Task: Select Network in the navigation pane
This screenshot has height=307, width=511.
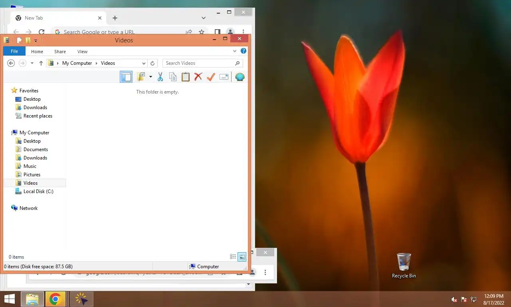Action: (x=28, y=208)
